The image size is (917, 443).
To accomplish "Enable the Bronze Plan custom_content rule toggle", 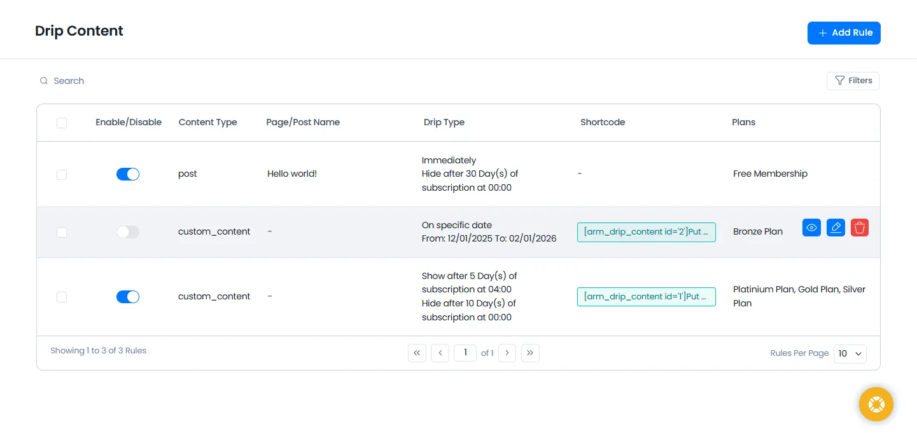I will click(x=128, y=232).
